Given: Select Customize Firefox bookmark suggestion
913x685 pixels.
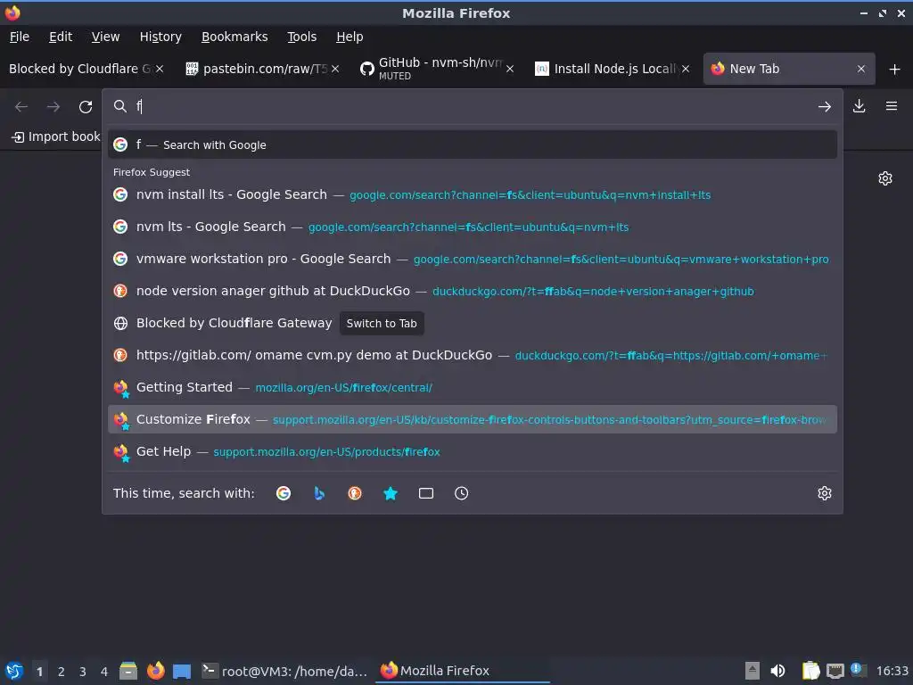Looking at the screenshot, I should 473,419.
